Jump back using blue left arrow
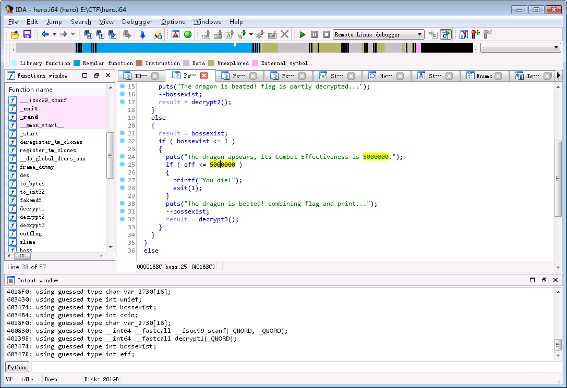The height and width of the screenshot is (388, 567). 45,34
